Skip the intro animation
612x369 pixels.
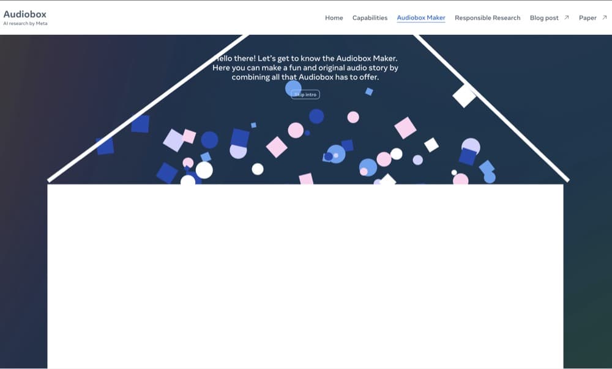click(304, 94)
